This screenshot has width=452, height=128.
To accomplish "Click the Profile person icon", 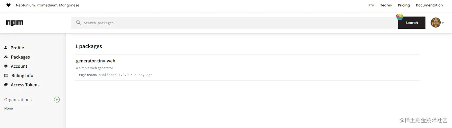I will point(6,48).
